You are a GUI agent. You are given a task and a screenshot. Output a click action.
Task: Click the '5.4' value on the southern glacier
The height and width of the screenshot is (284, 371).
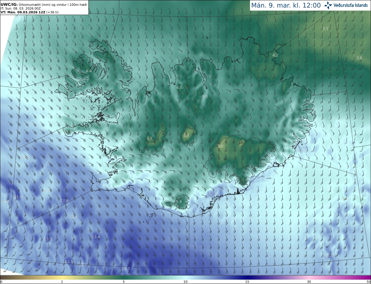[179, 202]
